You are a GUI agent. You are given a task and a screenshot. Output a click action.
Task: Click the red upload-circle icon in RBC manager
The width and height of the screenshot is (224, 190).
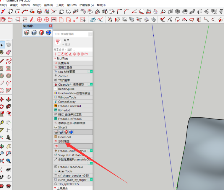point(78,54)
